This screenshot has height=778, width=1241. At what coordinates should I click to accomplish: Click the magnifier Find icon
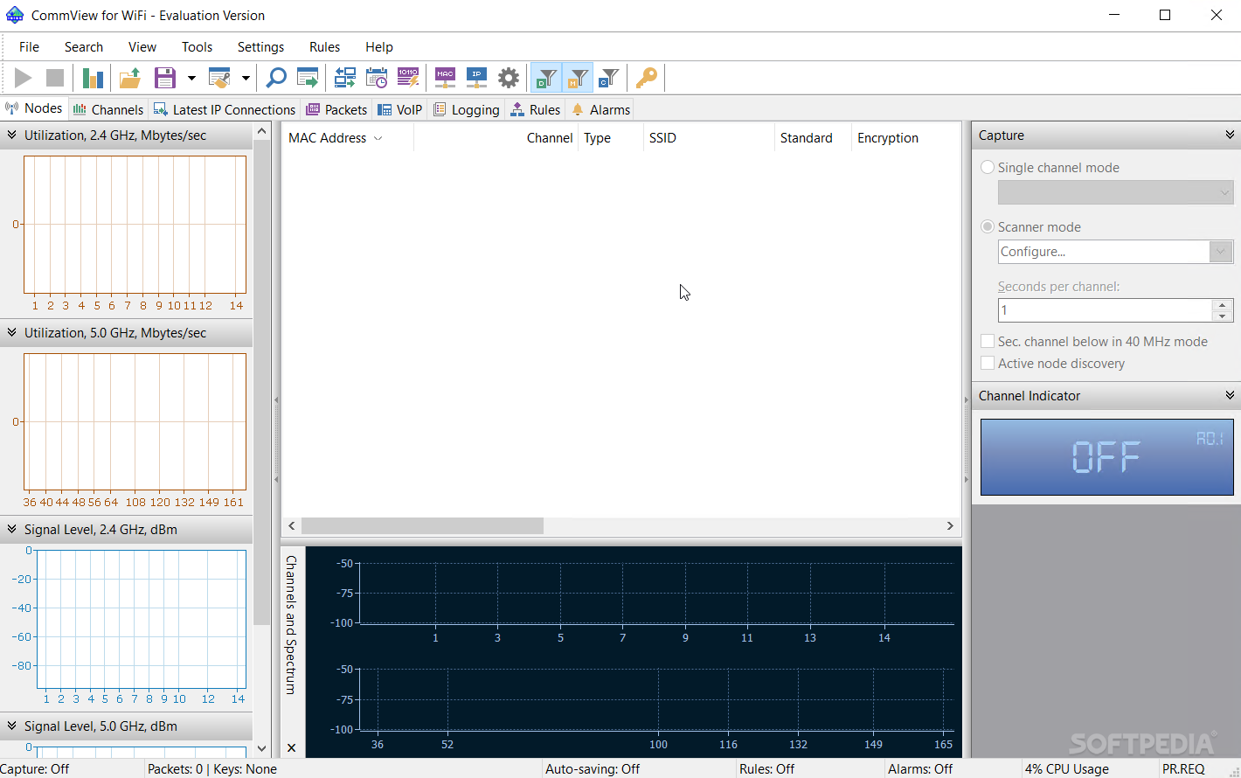[276, 78]
